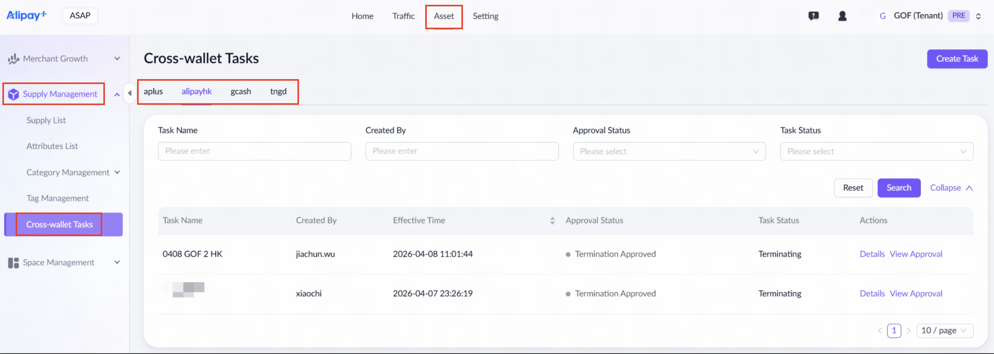Click the Space Management layout icon
This screenshot has height=354, width=994.
[x=13, y=263]
